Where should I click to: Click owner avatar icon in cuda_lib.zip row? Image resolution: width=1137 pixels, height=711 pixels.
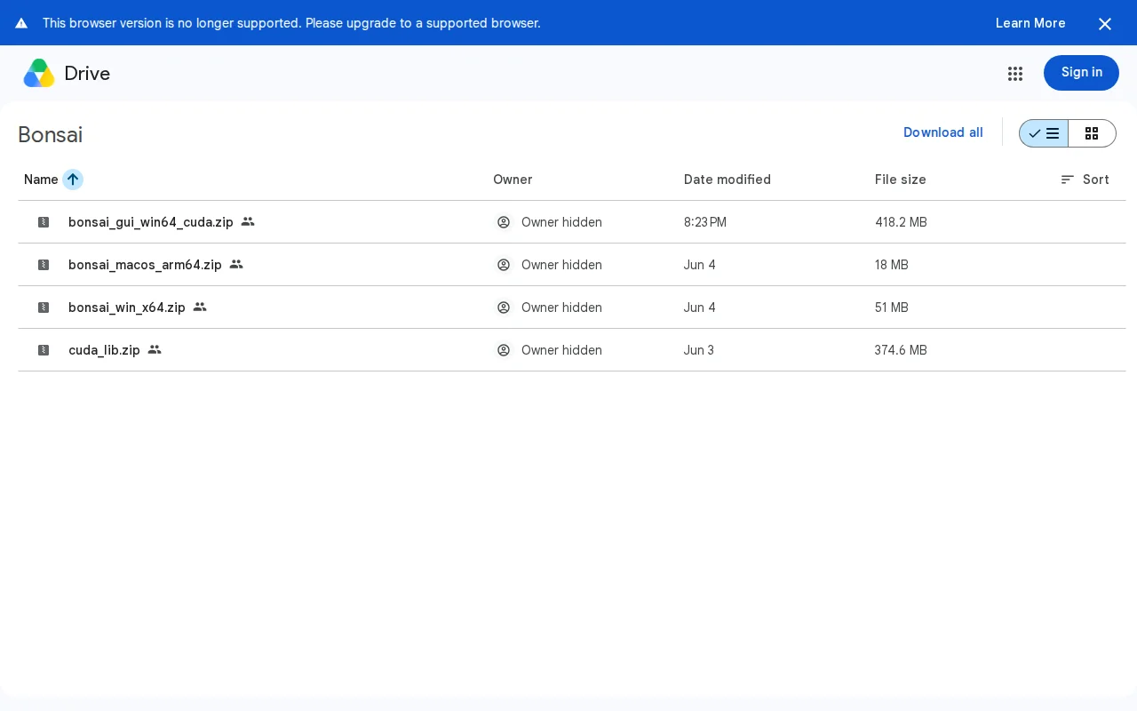coord(504,350)
